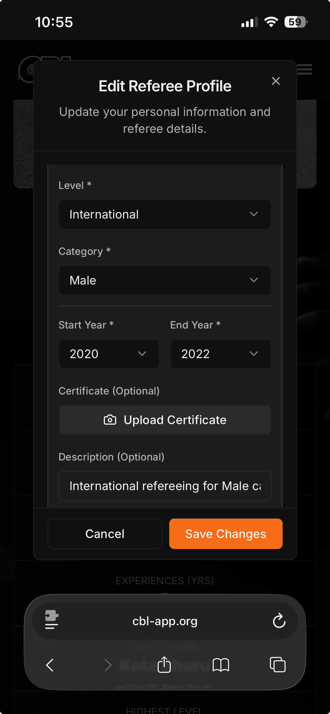The image size is (330, 714).
Task: Tap the Safari forward arrow
Action: [108, 665]
